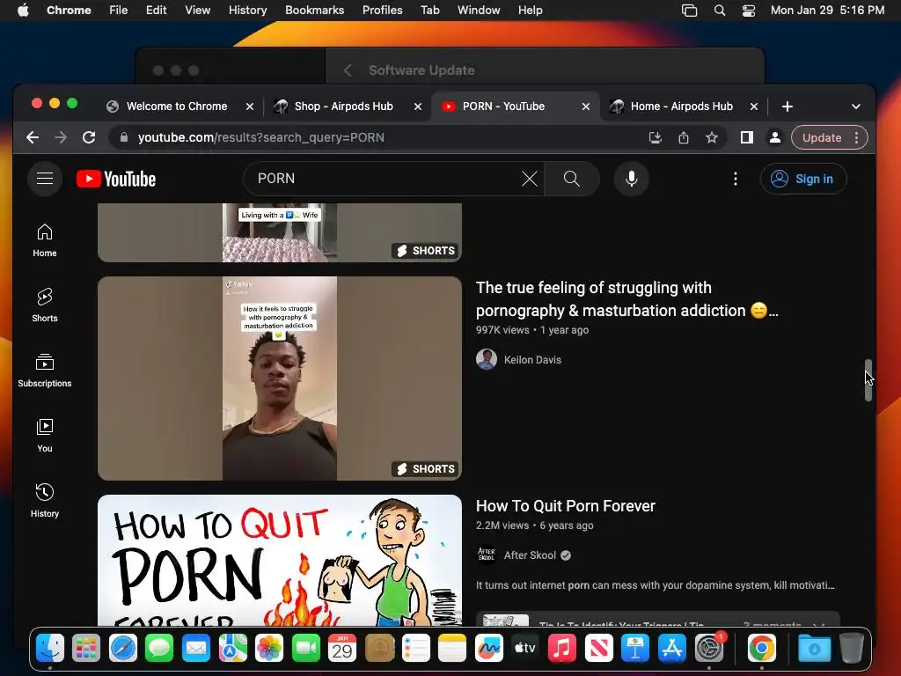This screenshot has height=676, width=901.
Task: Go back in the Software Update window
Action: pos(348,70)
